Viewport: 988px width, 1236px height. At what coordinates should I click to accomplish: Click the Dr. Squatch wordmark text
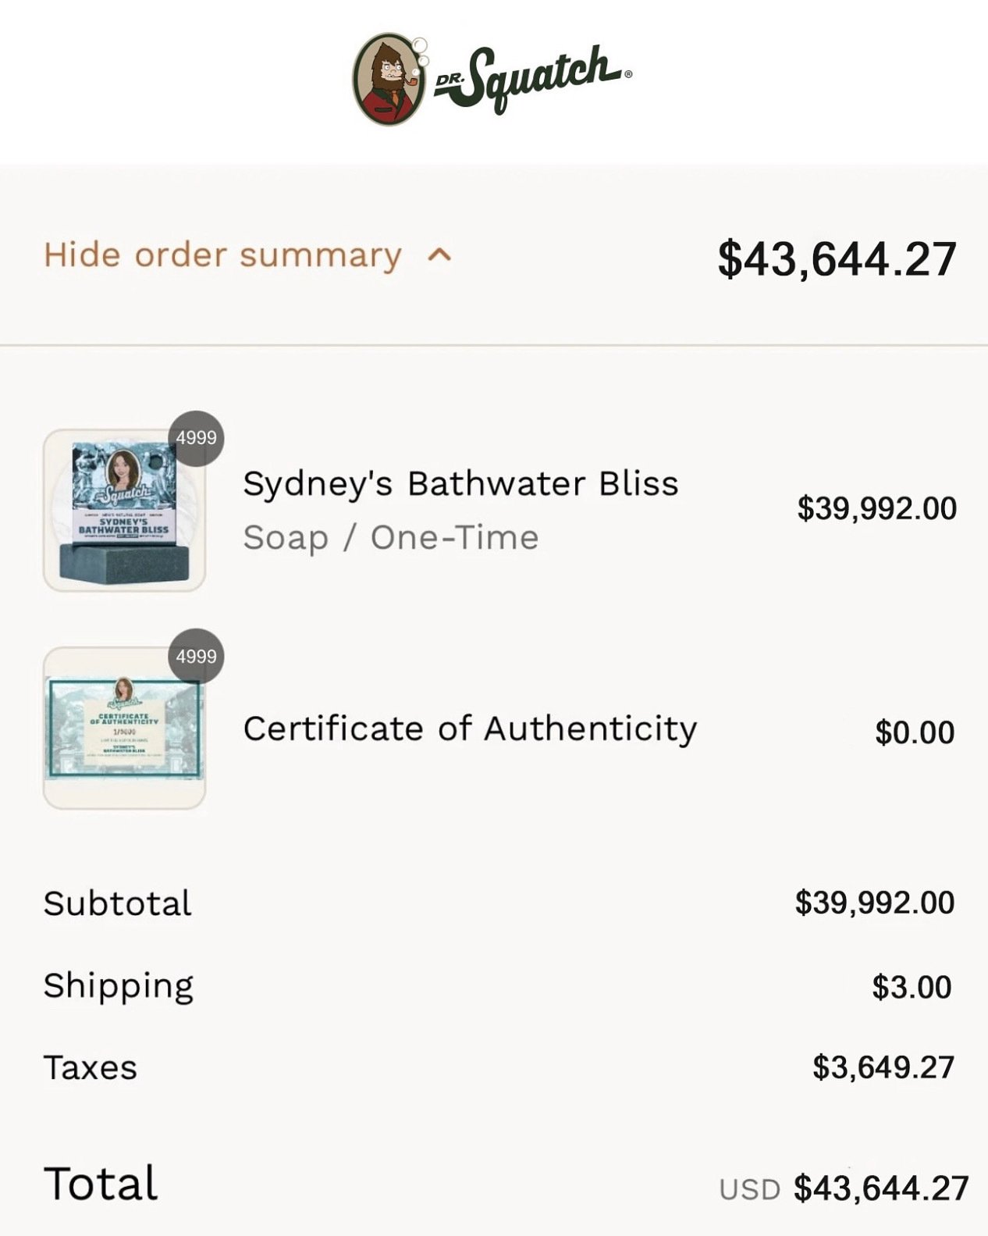533,77
